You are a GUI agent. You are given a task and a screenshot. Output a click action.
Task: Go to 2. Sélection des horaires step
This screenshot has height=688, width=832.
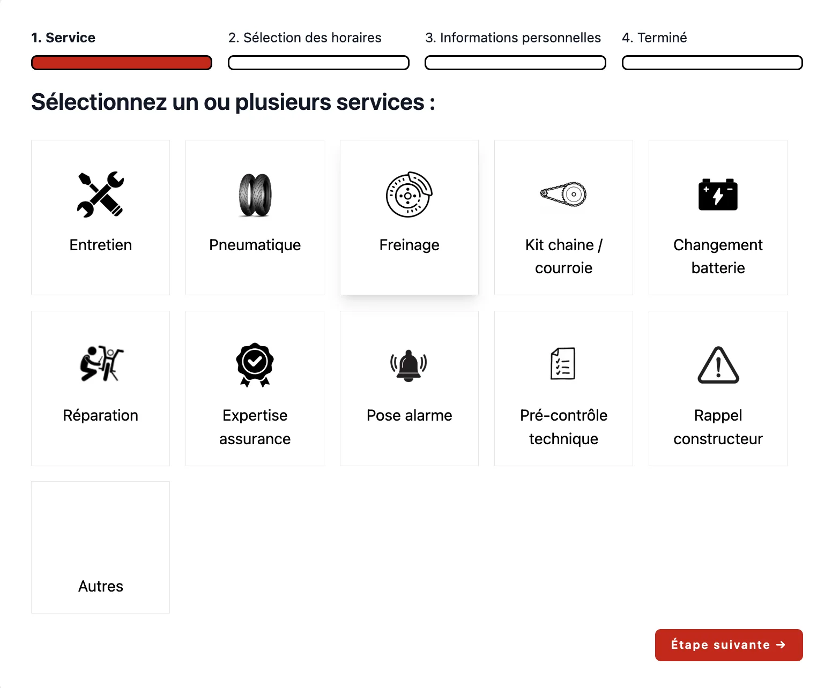pyautogui.click(x=304, y=38)
